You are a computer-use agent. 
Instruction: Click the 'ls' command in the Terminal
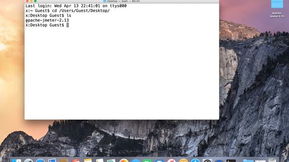(x=69, y=15)
